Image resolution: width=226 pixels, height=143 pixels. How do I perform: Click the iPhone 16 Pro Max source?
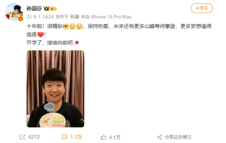[x=111, y=17]
